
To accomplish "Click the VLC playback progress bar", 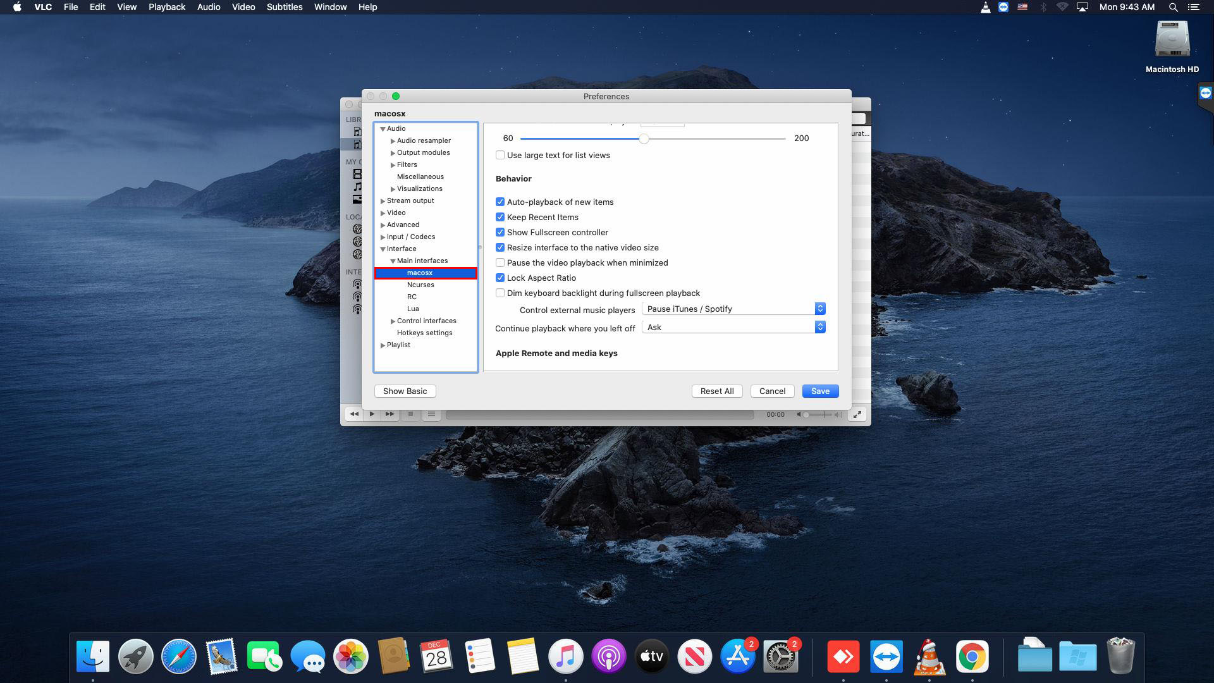I will pyautogui.click(x=600, y=415).
